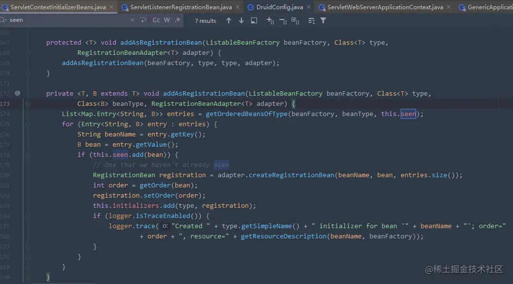This screenshot has width=513, height=284.
Task: Go to previous search occurrence
Action: [229, 20]
